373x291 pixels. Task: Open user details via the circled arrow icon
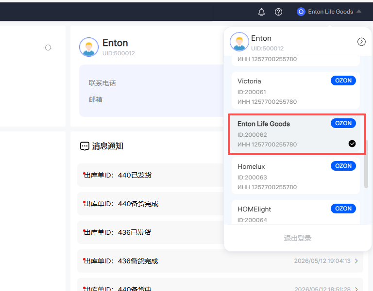[361, 42]
